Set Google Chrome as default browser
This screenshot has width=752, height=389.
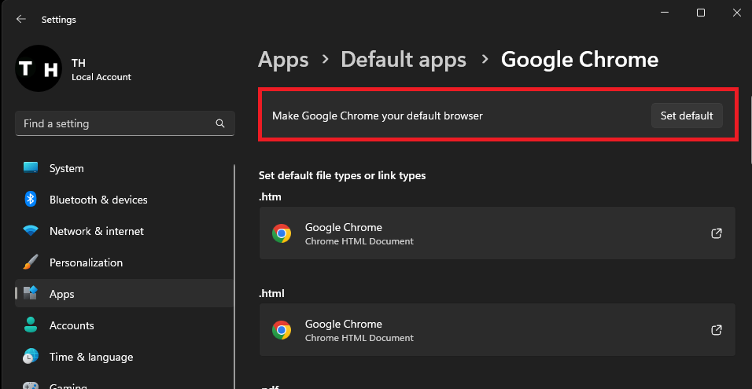(x=687, y=116)
